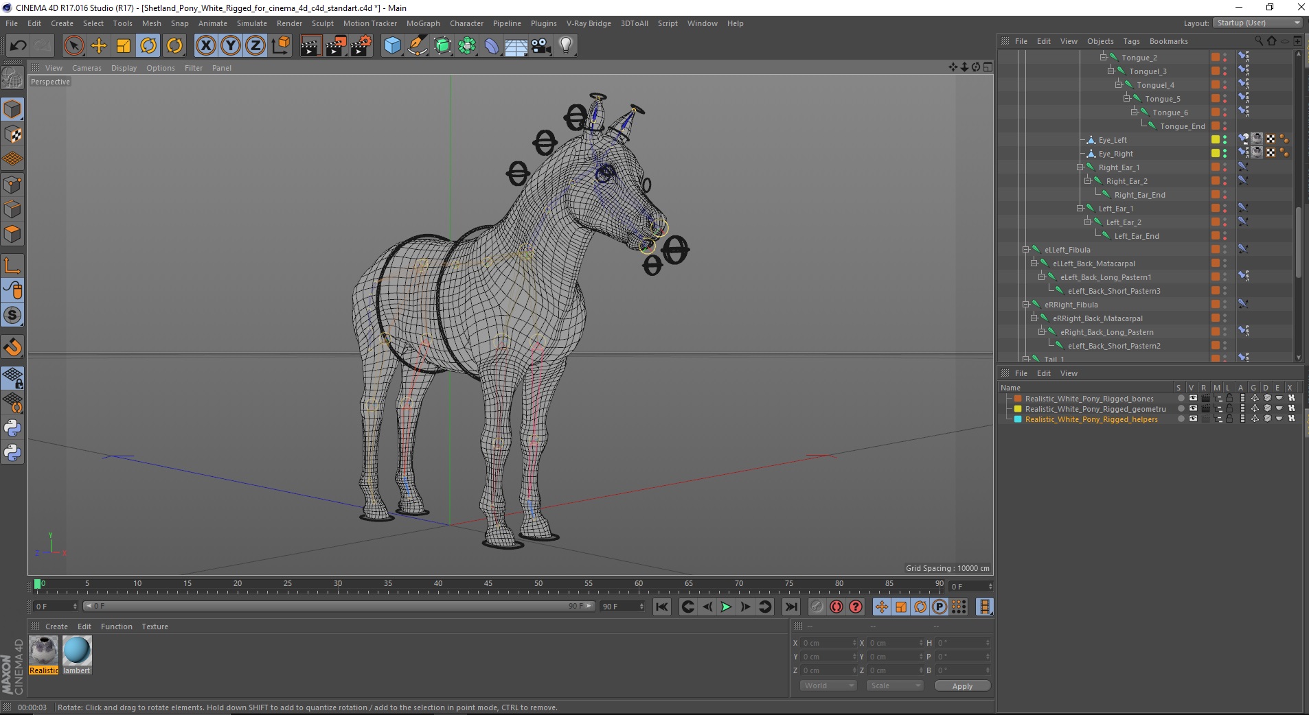
Task: Enable Polygons mode in left palette
Action: (x=12, y=234)
